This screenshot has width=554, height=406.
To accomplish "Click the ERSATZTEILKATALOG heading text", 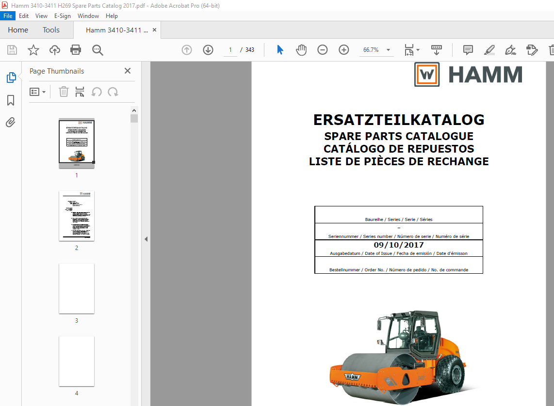I will click(399, 120).
